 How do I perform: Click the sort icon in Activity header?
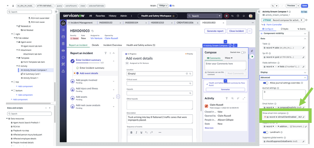click(238, 98)
